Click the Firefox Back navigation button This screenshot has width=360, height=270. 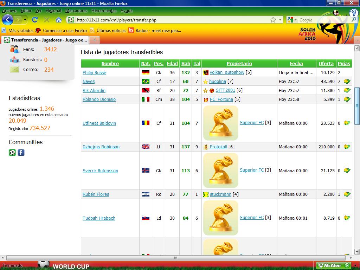8,20
